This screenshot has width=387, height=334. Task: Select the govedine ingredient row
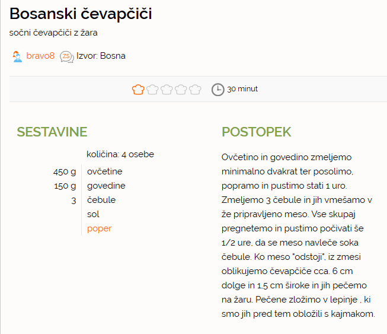(x=89, y=186)
